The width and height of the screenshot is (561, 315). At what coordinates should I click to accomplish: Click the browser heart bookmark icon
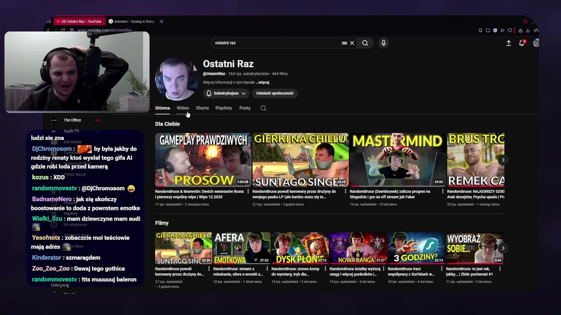coord(510,31)
